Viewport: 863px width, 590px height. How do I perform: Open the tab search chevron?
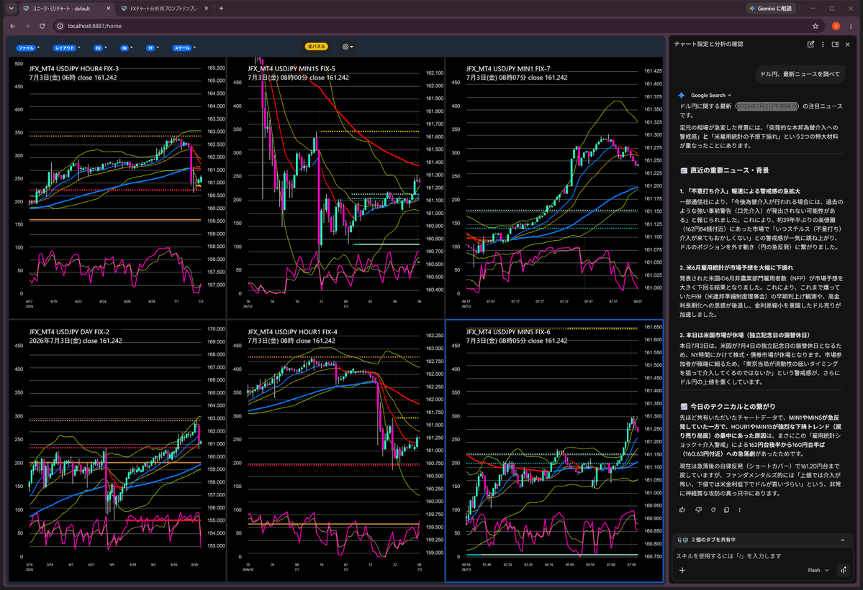11,8
